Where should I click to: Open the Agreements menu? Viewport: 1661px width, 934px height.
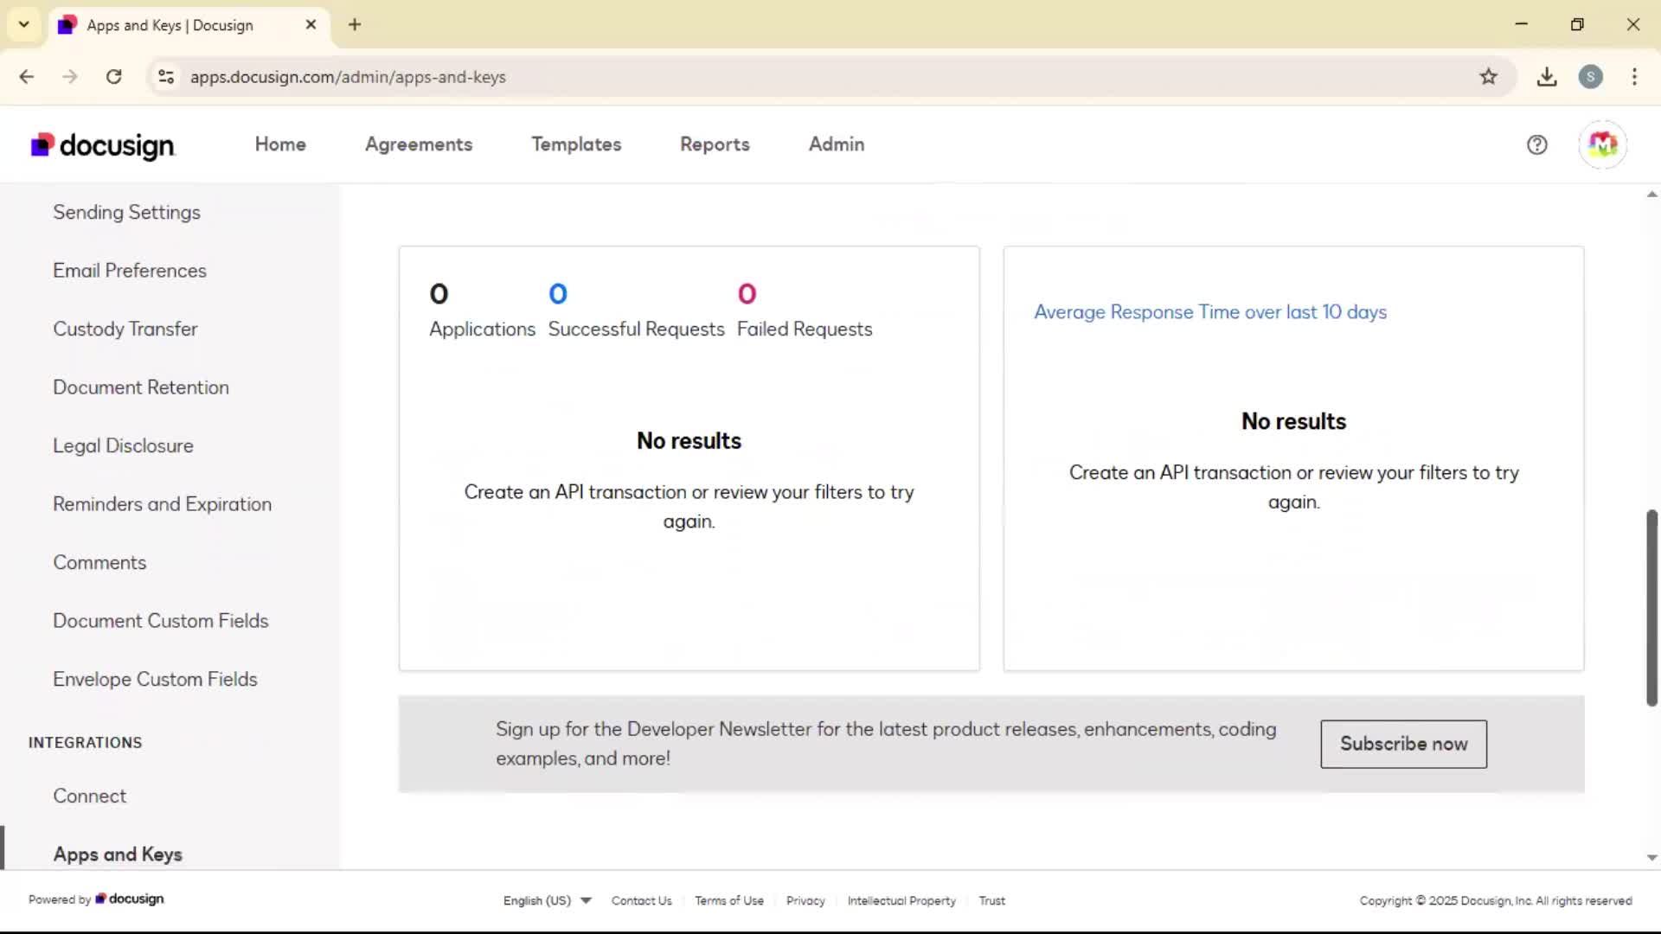(419, 144)
